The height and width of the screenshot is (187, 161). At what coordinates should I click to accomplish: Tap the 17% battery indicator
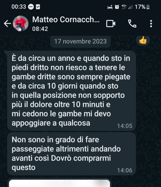pos(142,7)
